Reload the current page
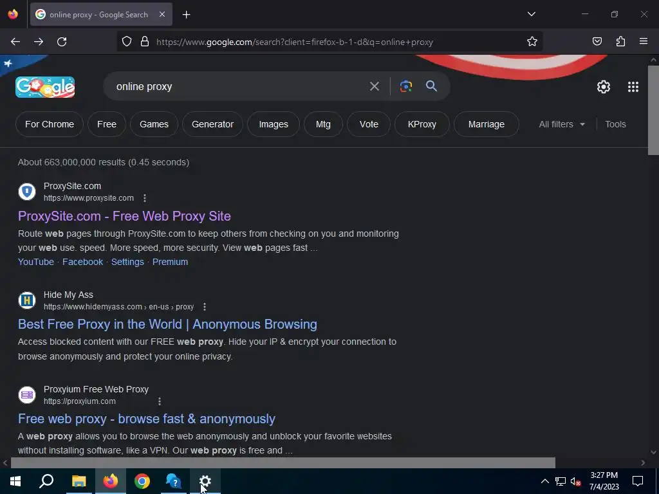 tap(62, 42)
